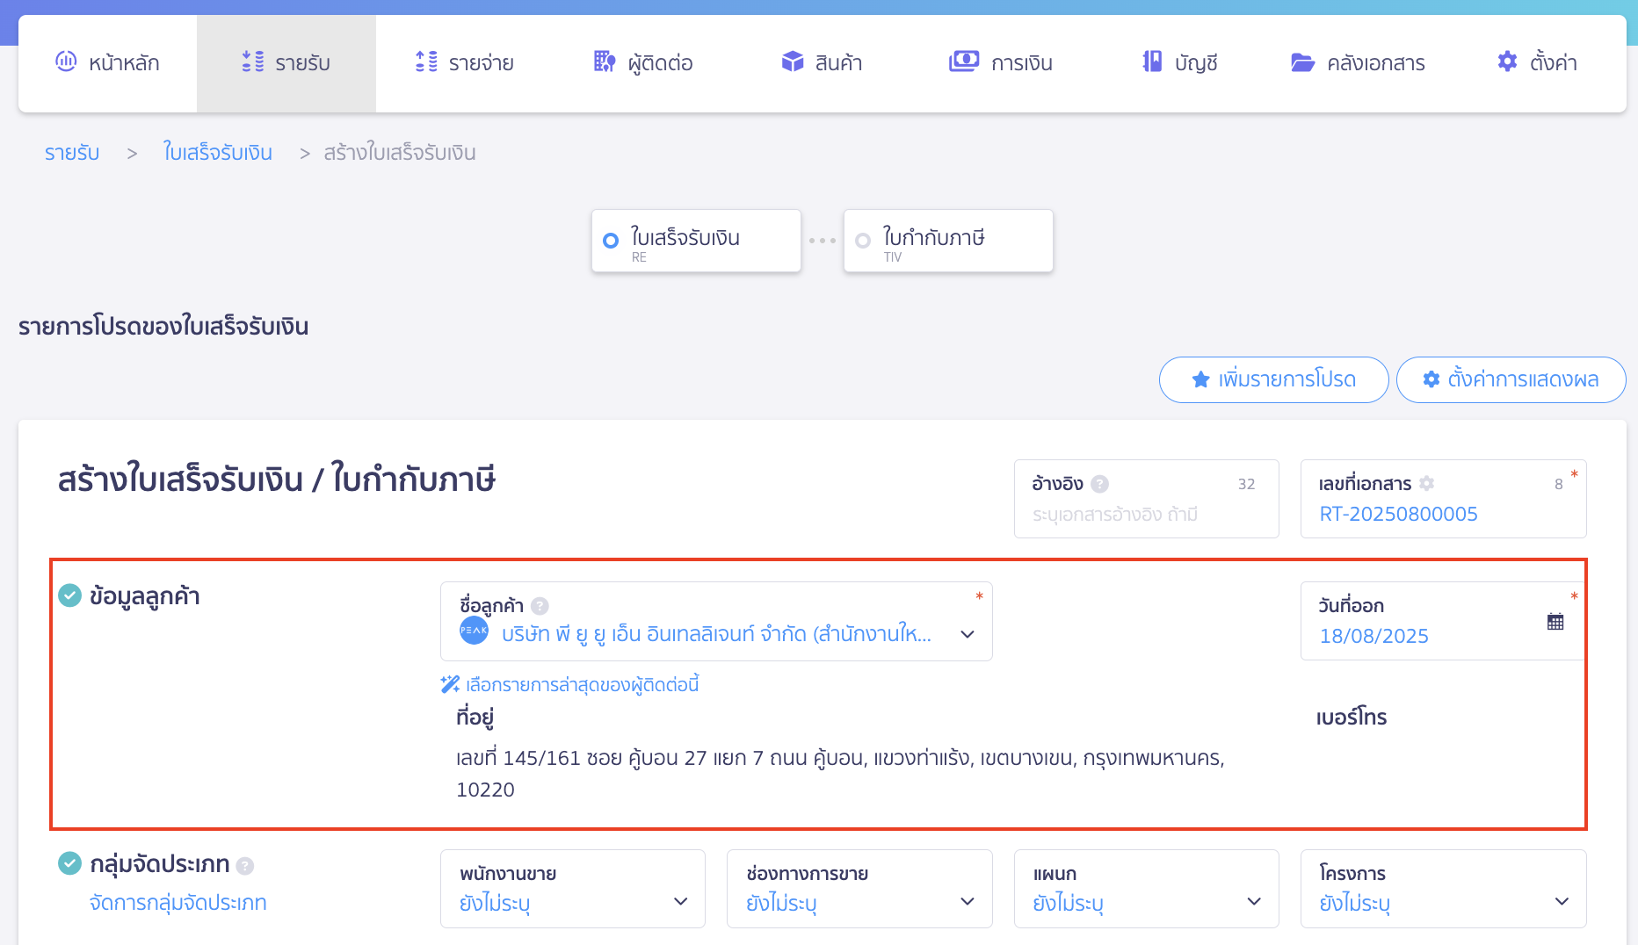Click the ตั้งค่าการแสดงผล button
Image resolution: width=1638 pixels, height=945 pixels.
click(1511, 379)
